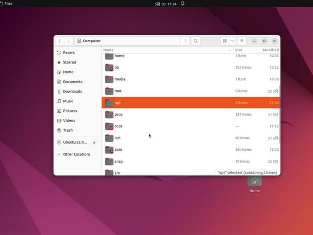Image resolution: width=313 pixels, height=235 pixels.
Task: Sort by the Size column header
Action: coord(245,50)
